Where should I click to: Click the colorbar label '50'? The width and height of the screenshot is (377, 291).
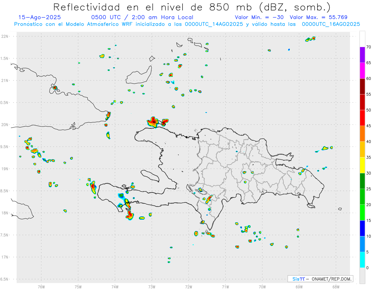tap(369, 110)
